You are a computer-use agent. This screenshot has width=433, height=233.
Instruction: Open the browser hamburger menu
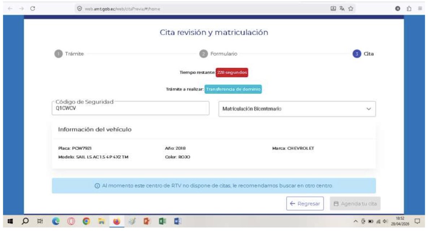click(420, 9)
